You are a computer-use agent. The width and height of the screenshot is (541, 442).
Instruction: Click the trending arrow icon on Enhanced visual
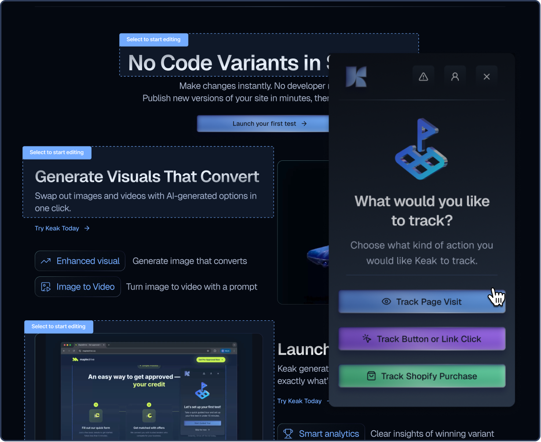pyautogui.click(x=46, y=261)
